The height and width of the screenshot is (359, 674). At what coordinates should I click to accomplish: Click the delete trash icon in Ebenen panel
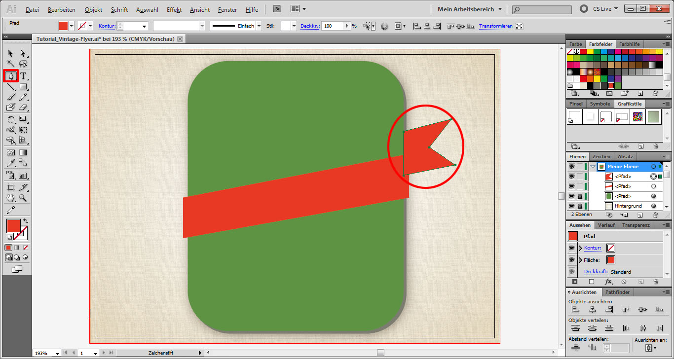[655, 215]
